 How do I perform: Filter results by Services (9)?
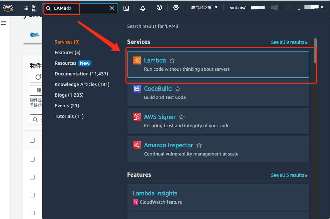click(67, 42)
